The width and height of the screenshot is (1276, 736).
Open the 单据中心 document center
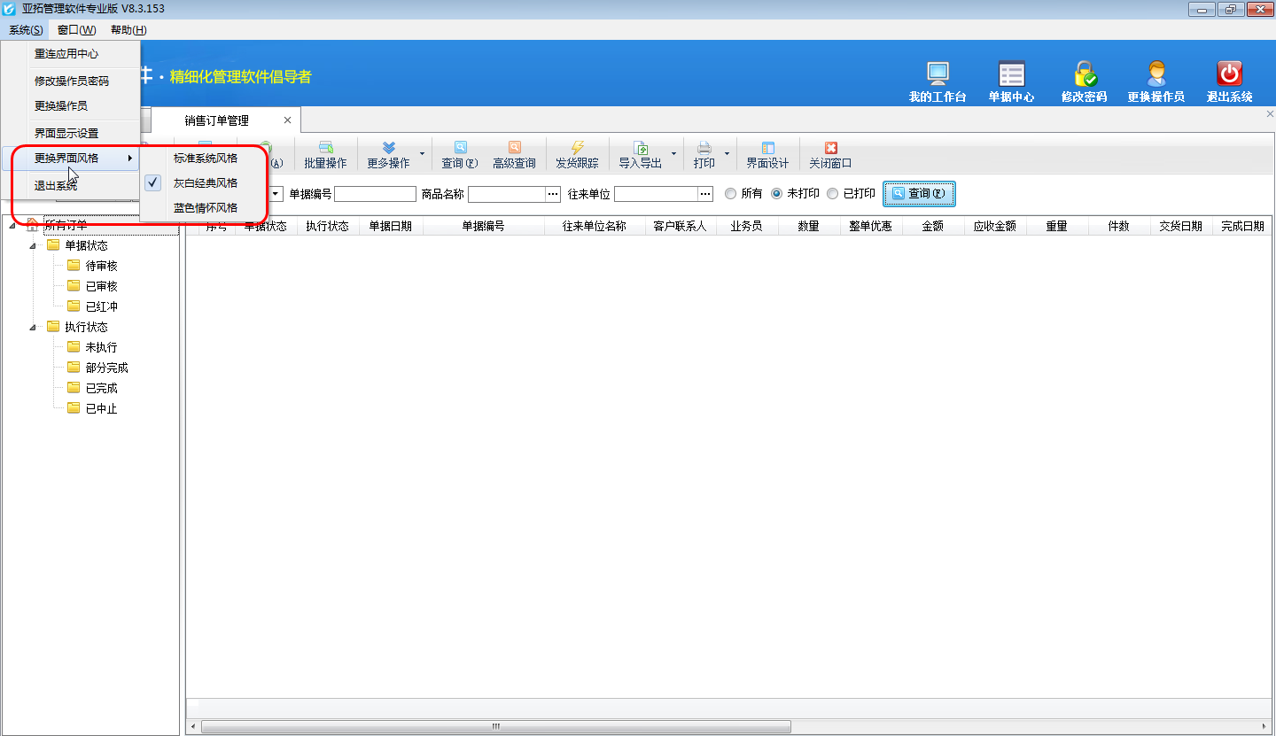tap(1011, 74)
